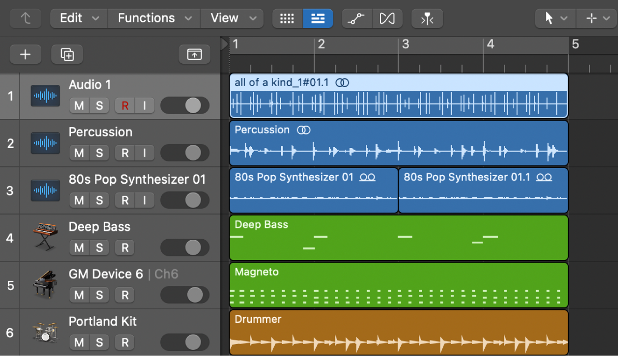Image resolution: width=618 pixels, height=356 pixels.
Task: Click the loop icon on all of a kind region
Action: (342, 83)
